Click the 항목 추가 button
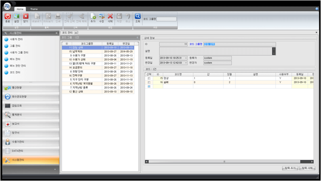Viewport: 321px width, 181px height. point(289,168)
